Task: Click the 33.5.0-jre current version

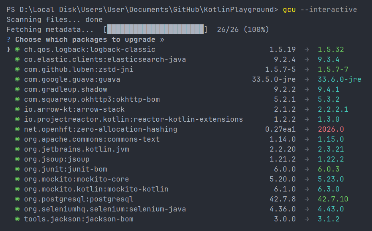Action: click(274, 79)
